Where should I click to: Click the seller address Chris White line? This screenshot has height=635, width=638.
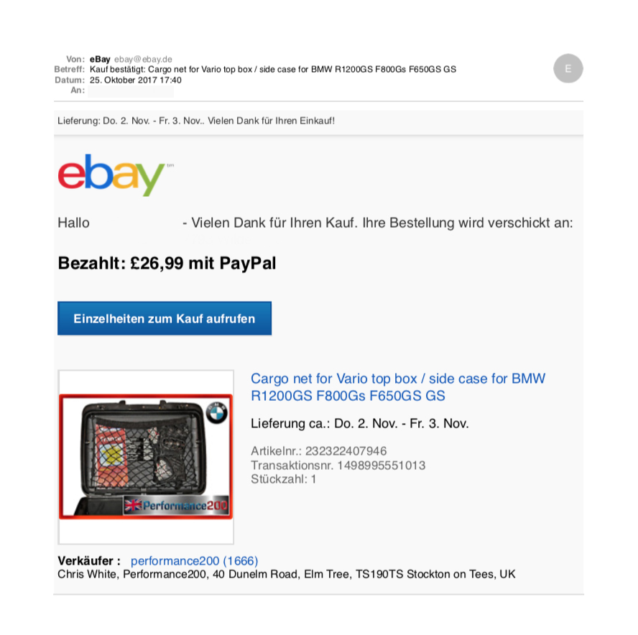287,575
